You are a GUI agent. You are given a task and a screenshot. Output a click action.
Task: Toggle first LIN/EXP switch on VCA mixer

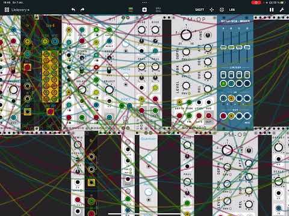[223, 74]
